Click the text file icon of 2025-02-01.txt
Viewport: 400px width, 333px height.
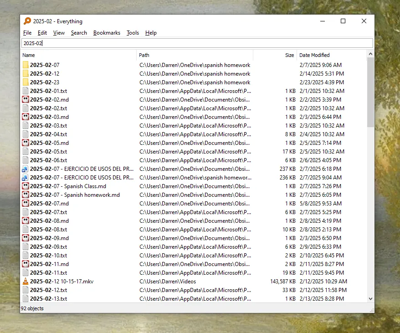click(26, 91)
